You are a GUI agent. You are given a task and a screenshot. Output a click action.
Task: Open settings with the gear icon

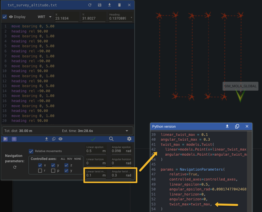[x=129, y=139]
